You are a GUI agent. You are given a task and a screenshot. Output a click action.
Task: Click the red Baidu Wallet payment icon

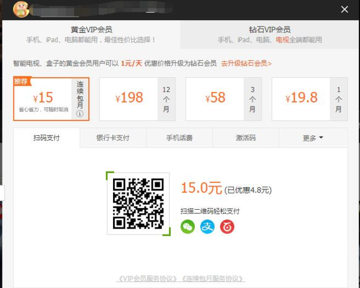point(227,227)
